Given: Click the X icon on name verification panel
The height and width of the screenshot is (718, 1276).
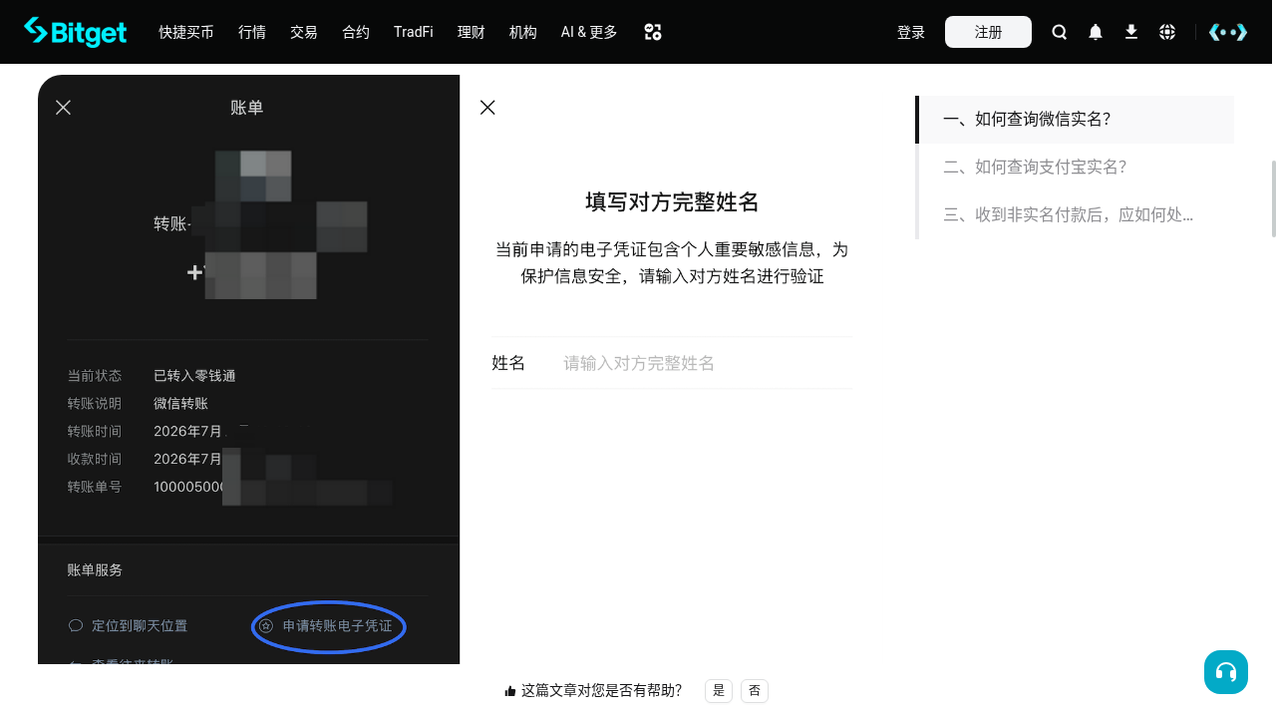Looking at the screenshot, I should point(487,108).
